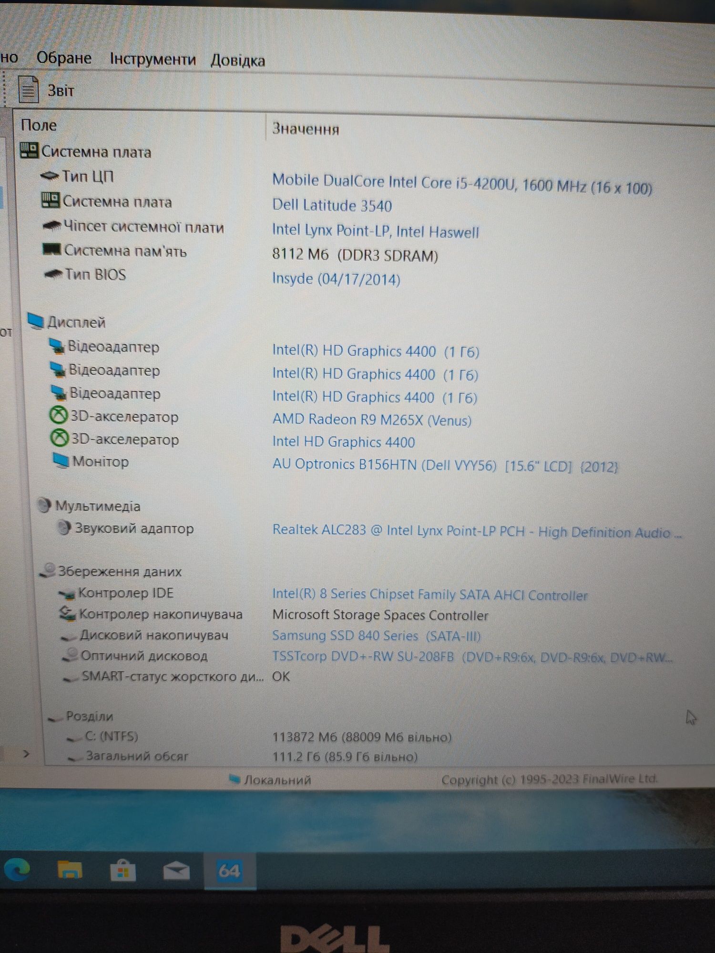Open the Insyde BIOS link
The image size is (715, 953).
click(336, 279)
